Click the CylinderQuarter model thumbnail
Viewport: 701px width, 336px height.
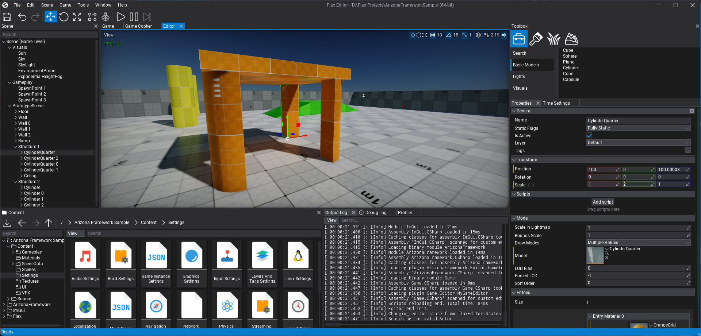click(595, 255)
